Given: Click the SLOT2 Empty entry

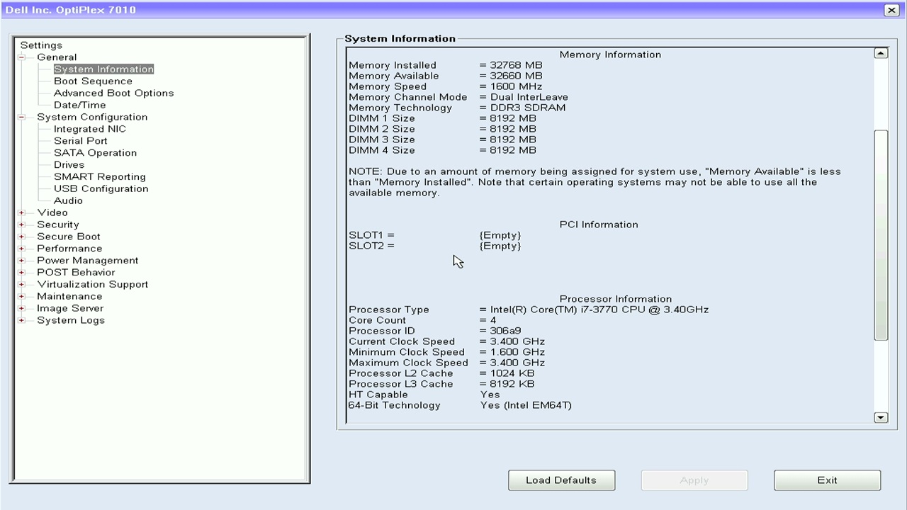Looking at the screenshot, I should pyautogui.click(x=500, y=246).
